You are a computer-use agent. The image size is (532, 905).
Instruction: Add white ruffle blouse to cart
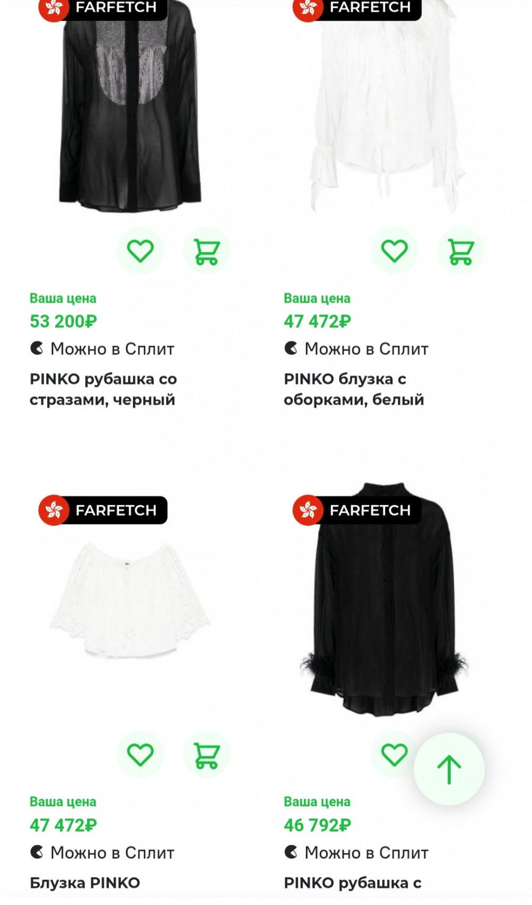461,251
